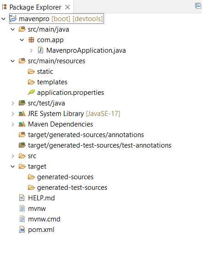Click the com.app package icon
This screenshot has width=202, height=265.
pos(31,40)
